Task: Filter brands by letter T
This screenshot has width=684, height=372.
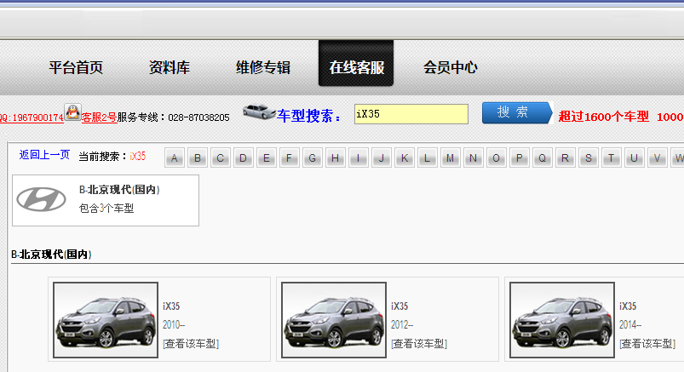Action: coord(612,157)
